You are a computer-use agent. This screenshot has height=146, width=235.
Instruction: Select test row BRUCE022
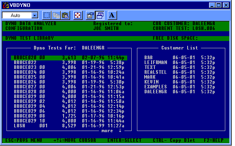click(x=69, y=62)
